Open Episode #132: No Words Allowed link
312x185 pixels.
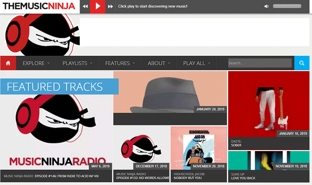click(142, 178)
